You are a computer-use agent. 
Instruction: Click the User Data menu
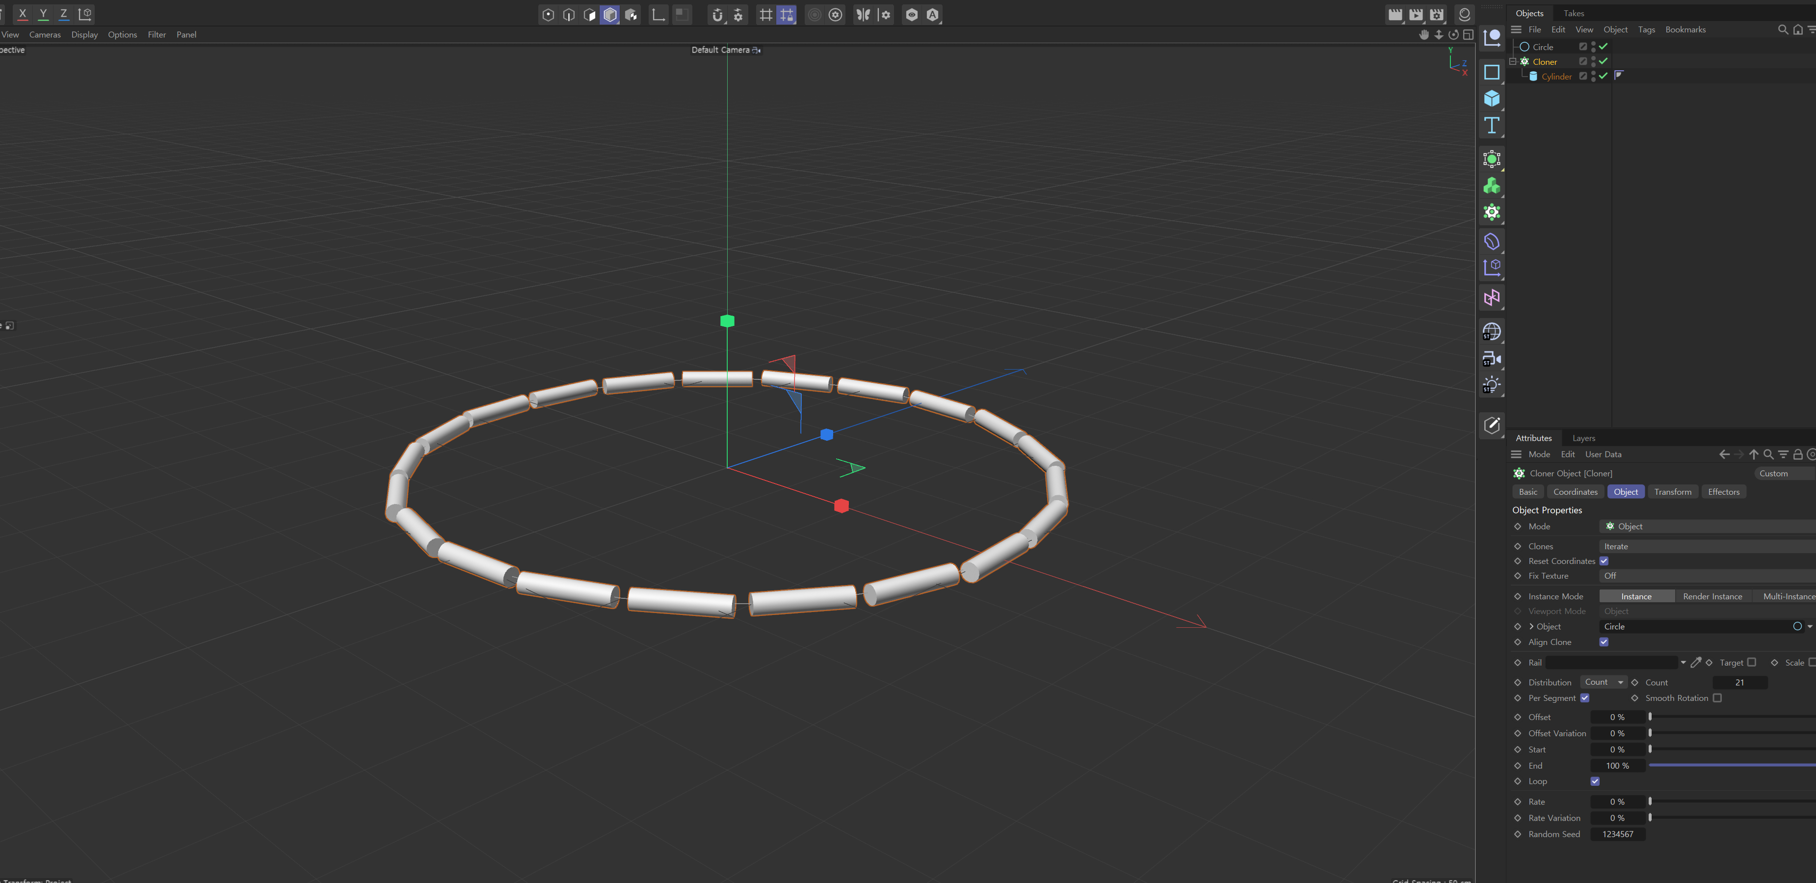pos(1603,454)
